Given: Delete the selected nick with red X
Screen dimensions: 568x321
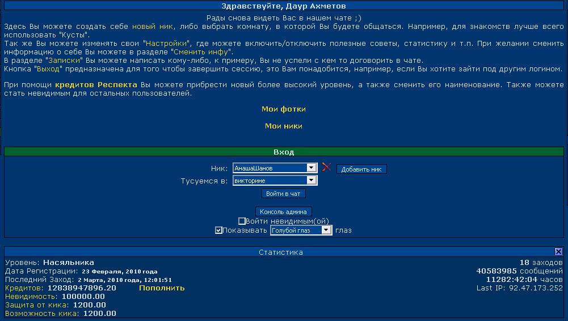Looking at the screenshot, I should [326, 167].
